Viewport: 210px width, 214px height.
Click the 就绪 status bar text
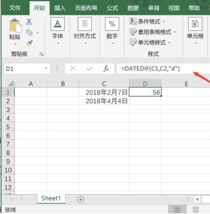(10, 209)
